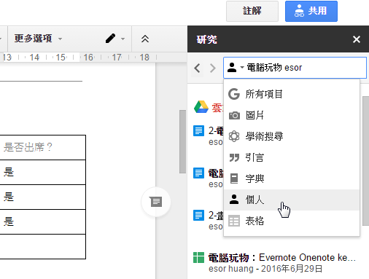Select 圖片 from search type menu
The width and height of the screenshot is (369, 279).
292,115
